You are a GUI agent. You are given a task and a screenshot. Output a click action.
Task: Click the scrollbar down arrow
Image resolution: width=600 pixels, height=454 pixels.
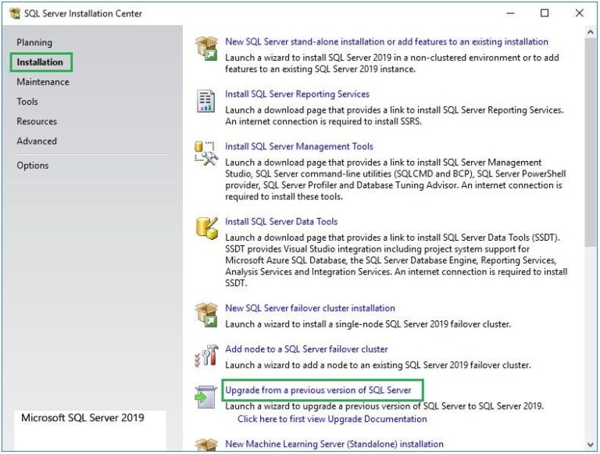pyautogui.click(x=590, y=445)
